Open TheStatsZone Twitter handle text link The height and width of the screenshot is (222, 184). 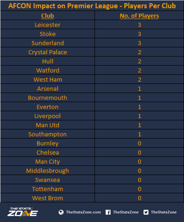(x=164, y=212)
